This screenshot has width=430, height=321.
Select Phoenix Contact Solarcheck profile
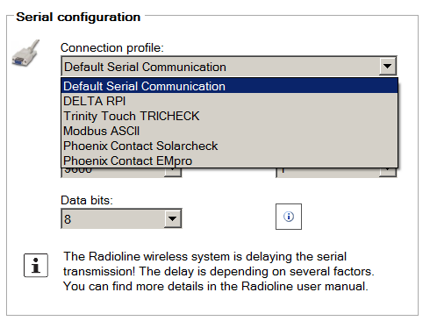(x=229, y=146)
